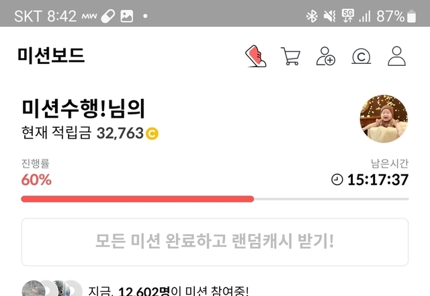Image resolution: width=430 pixels, height=296 pixels.
Task: Tap the invite friend icon
Action: point(326,57)
